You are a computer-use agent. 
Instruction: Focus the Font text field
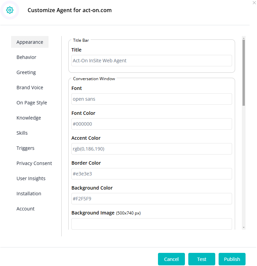pyautogui.click(x=152, y=99)
